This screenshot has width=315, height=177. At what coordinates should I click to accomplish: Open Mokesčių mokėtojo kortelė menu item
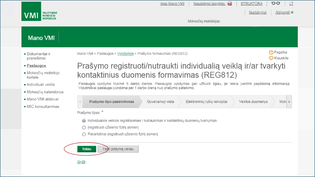[43, 75]
